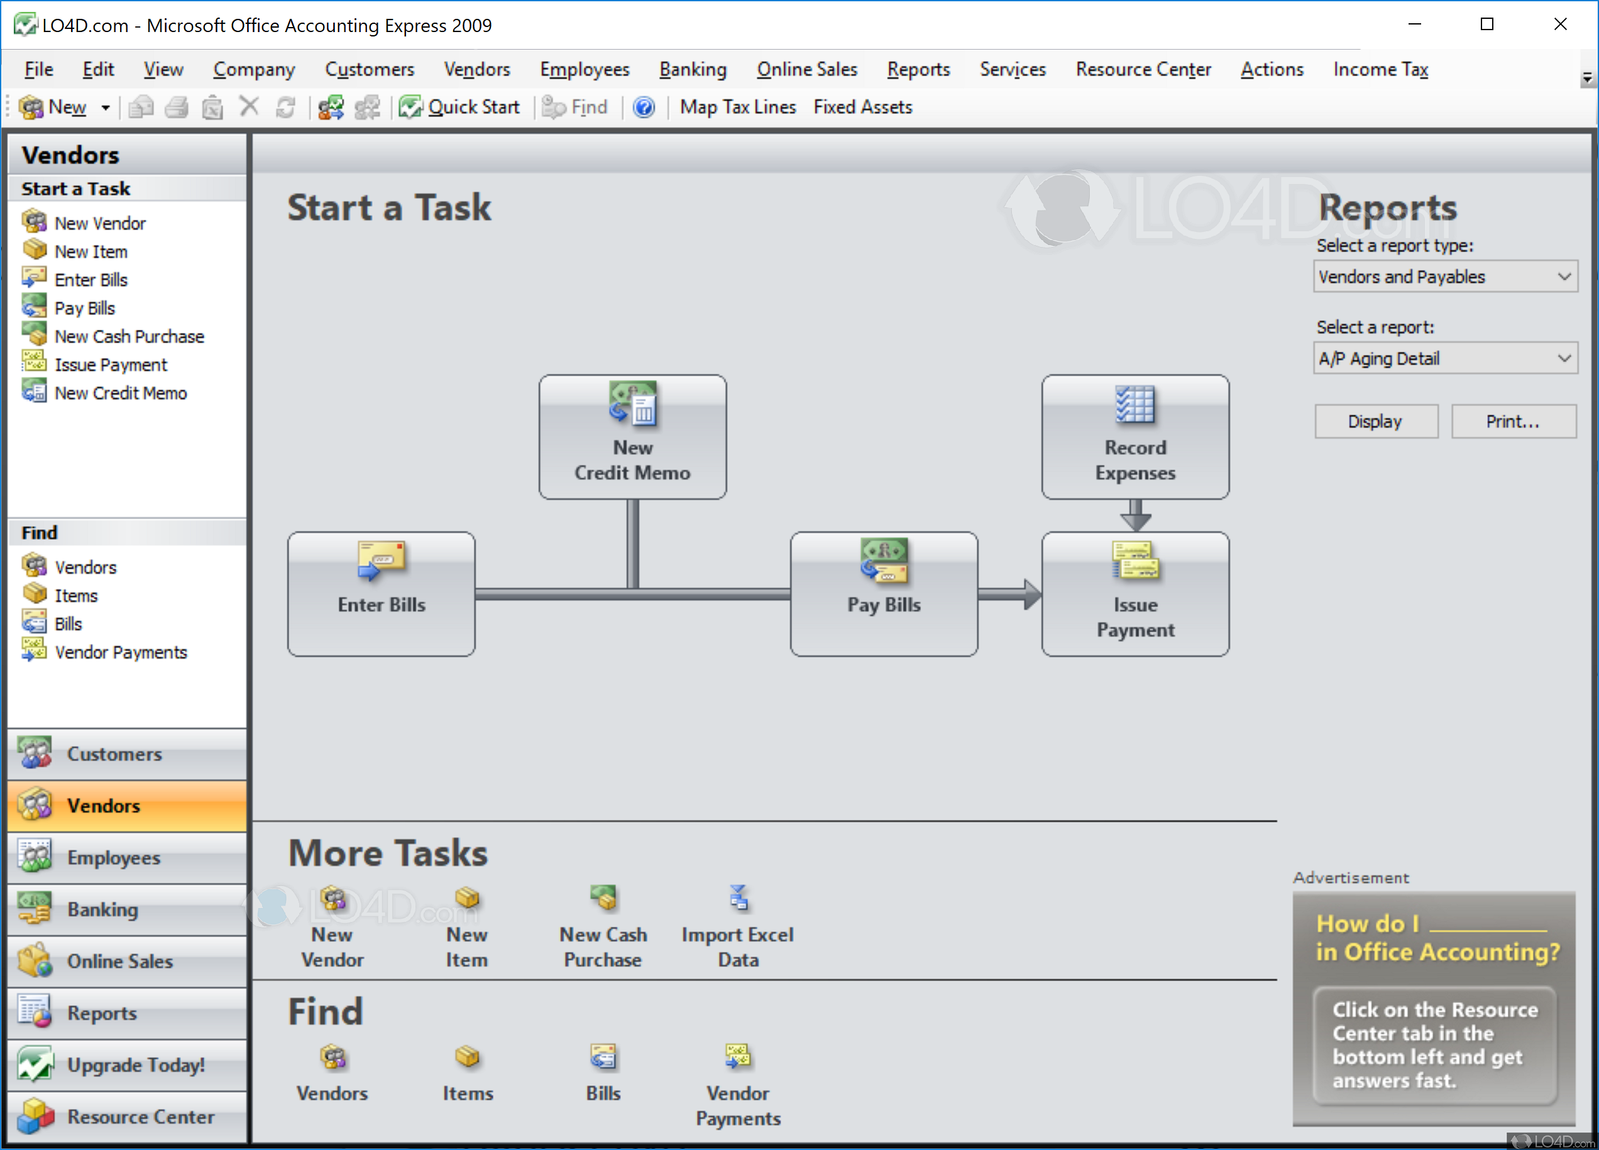
Task: Click the New Vendor sidebar link
Action: pyautogui.click(x=99, y=224)
